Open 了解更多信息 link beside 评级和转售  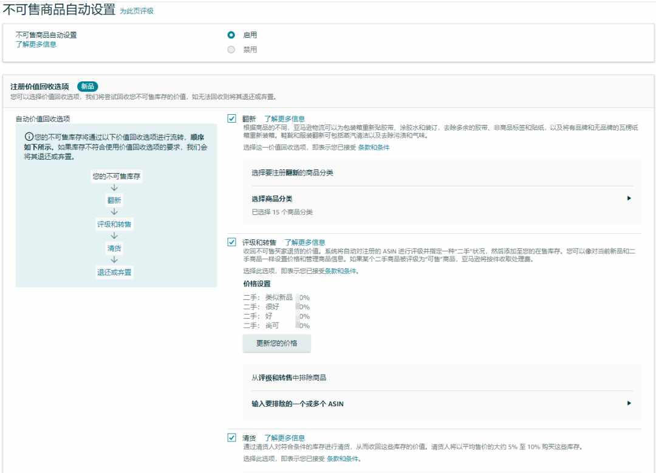coord(304,242)
